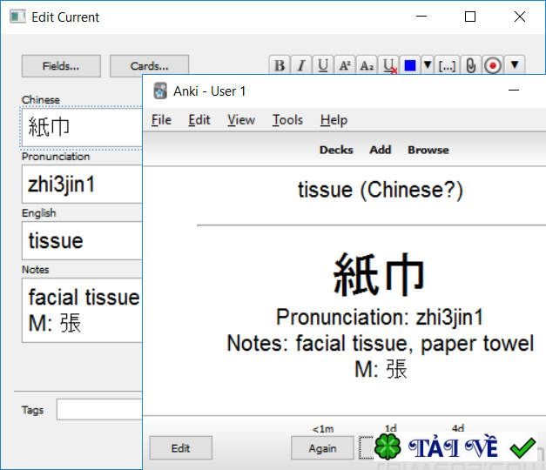Image resolution: width=546 pixels, height=470 pixels.
Task: Click the Edit Current window icon
Action: coord(17,17)
